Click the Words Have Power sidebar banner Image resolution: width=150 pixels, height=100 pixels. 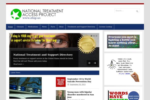(123, 95)
